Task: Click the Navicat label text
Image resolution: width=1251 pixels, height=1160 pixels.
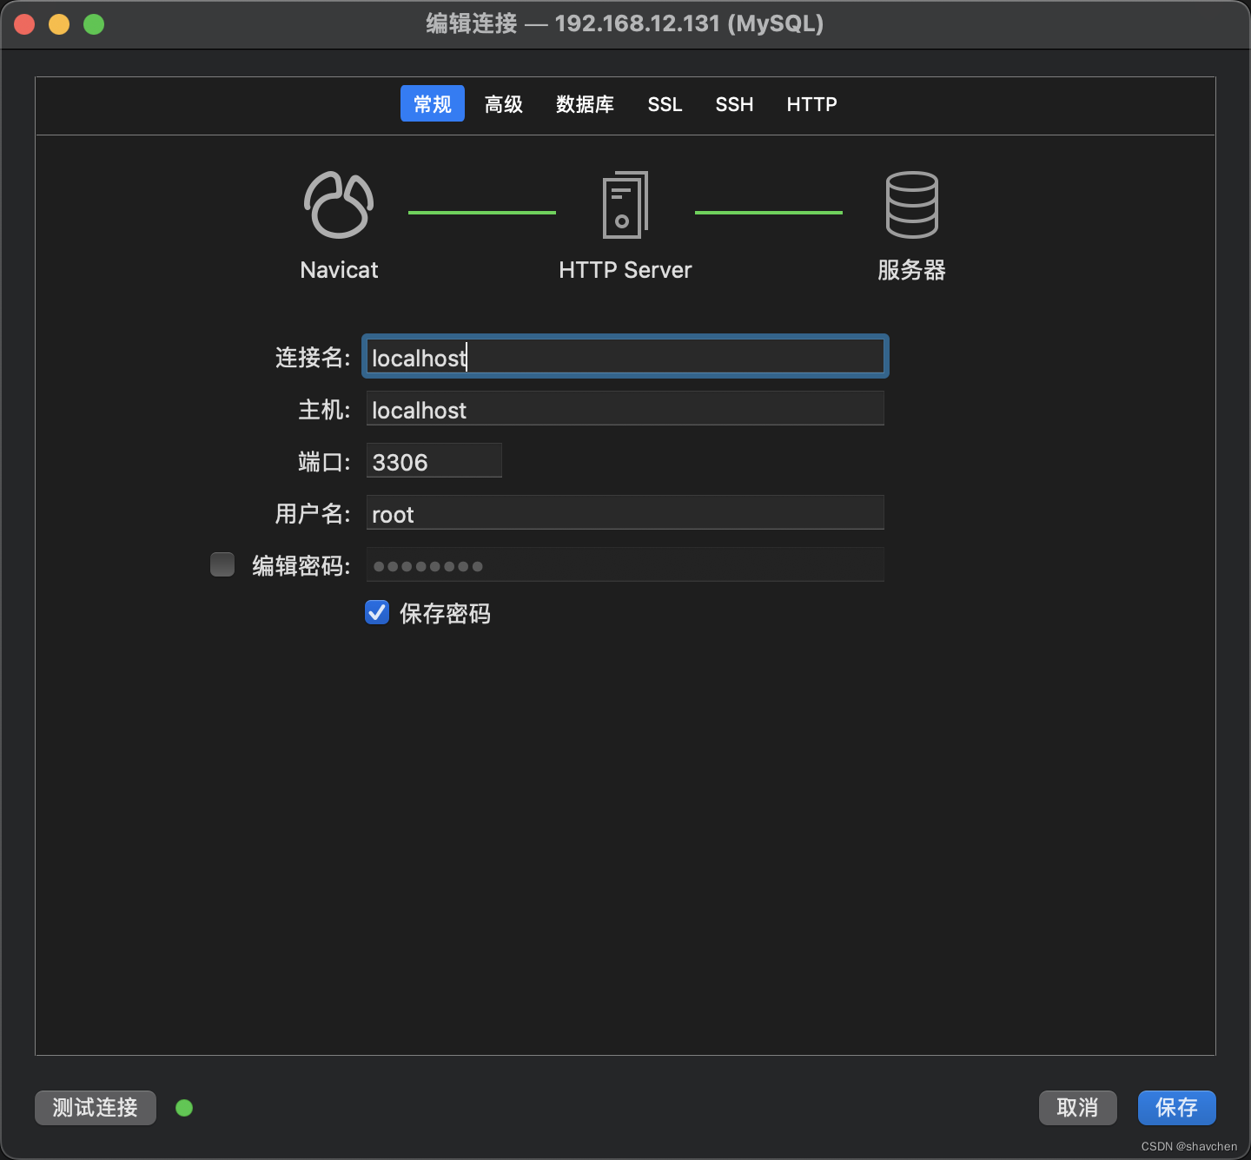Action: pyautogui.click(x=339, y=270)
